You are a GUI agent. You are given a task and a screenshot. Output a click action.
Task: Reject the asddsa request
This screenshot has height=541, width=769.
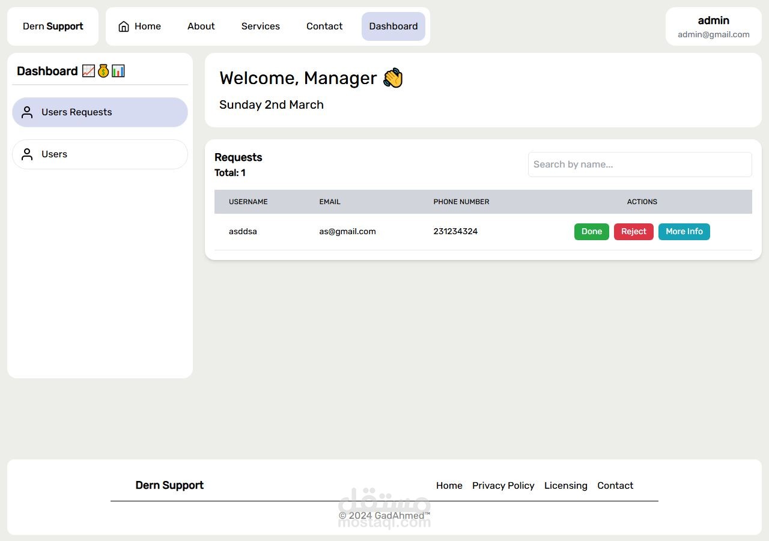pyautogui.click(x=634, y=232)
